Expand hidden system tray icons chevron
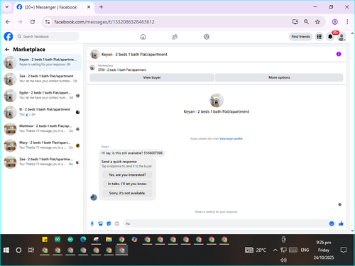Image resolution: width=355 pixels, height=266 pixels. [x=275, y=250]
